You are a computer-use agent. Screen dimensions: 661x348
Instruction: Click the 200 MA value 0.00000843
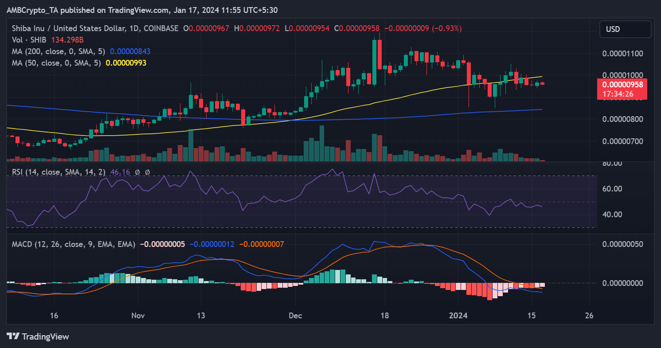pos(130,51)
